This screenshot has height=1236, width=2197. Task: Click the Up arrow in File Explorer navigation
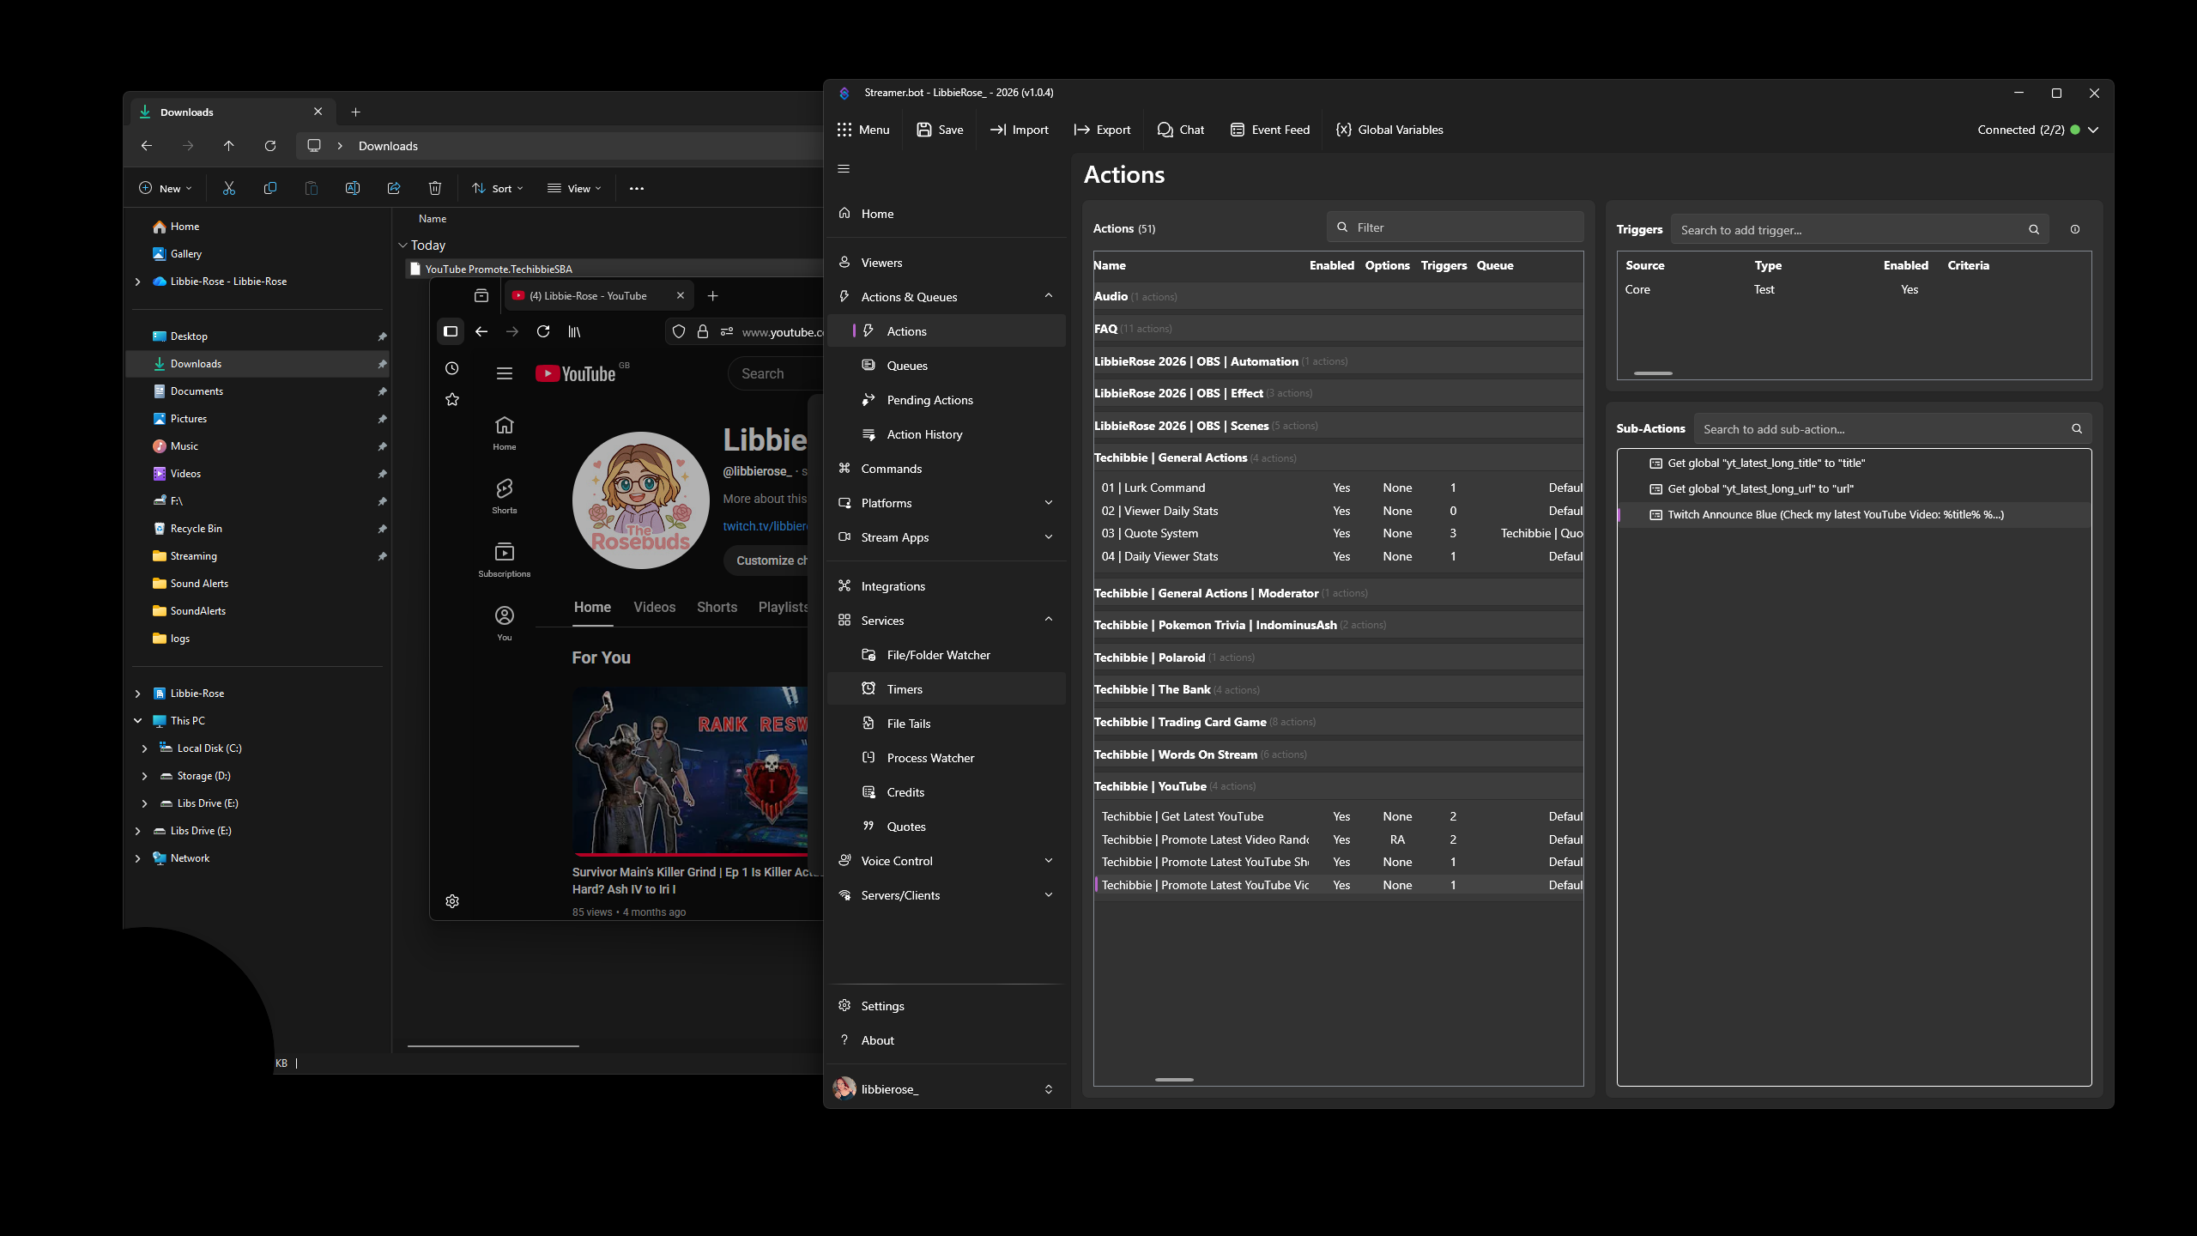tap(229, 146)
